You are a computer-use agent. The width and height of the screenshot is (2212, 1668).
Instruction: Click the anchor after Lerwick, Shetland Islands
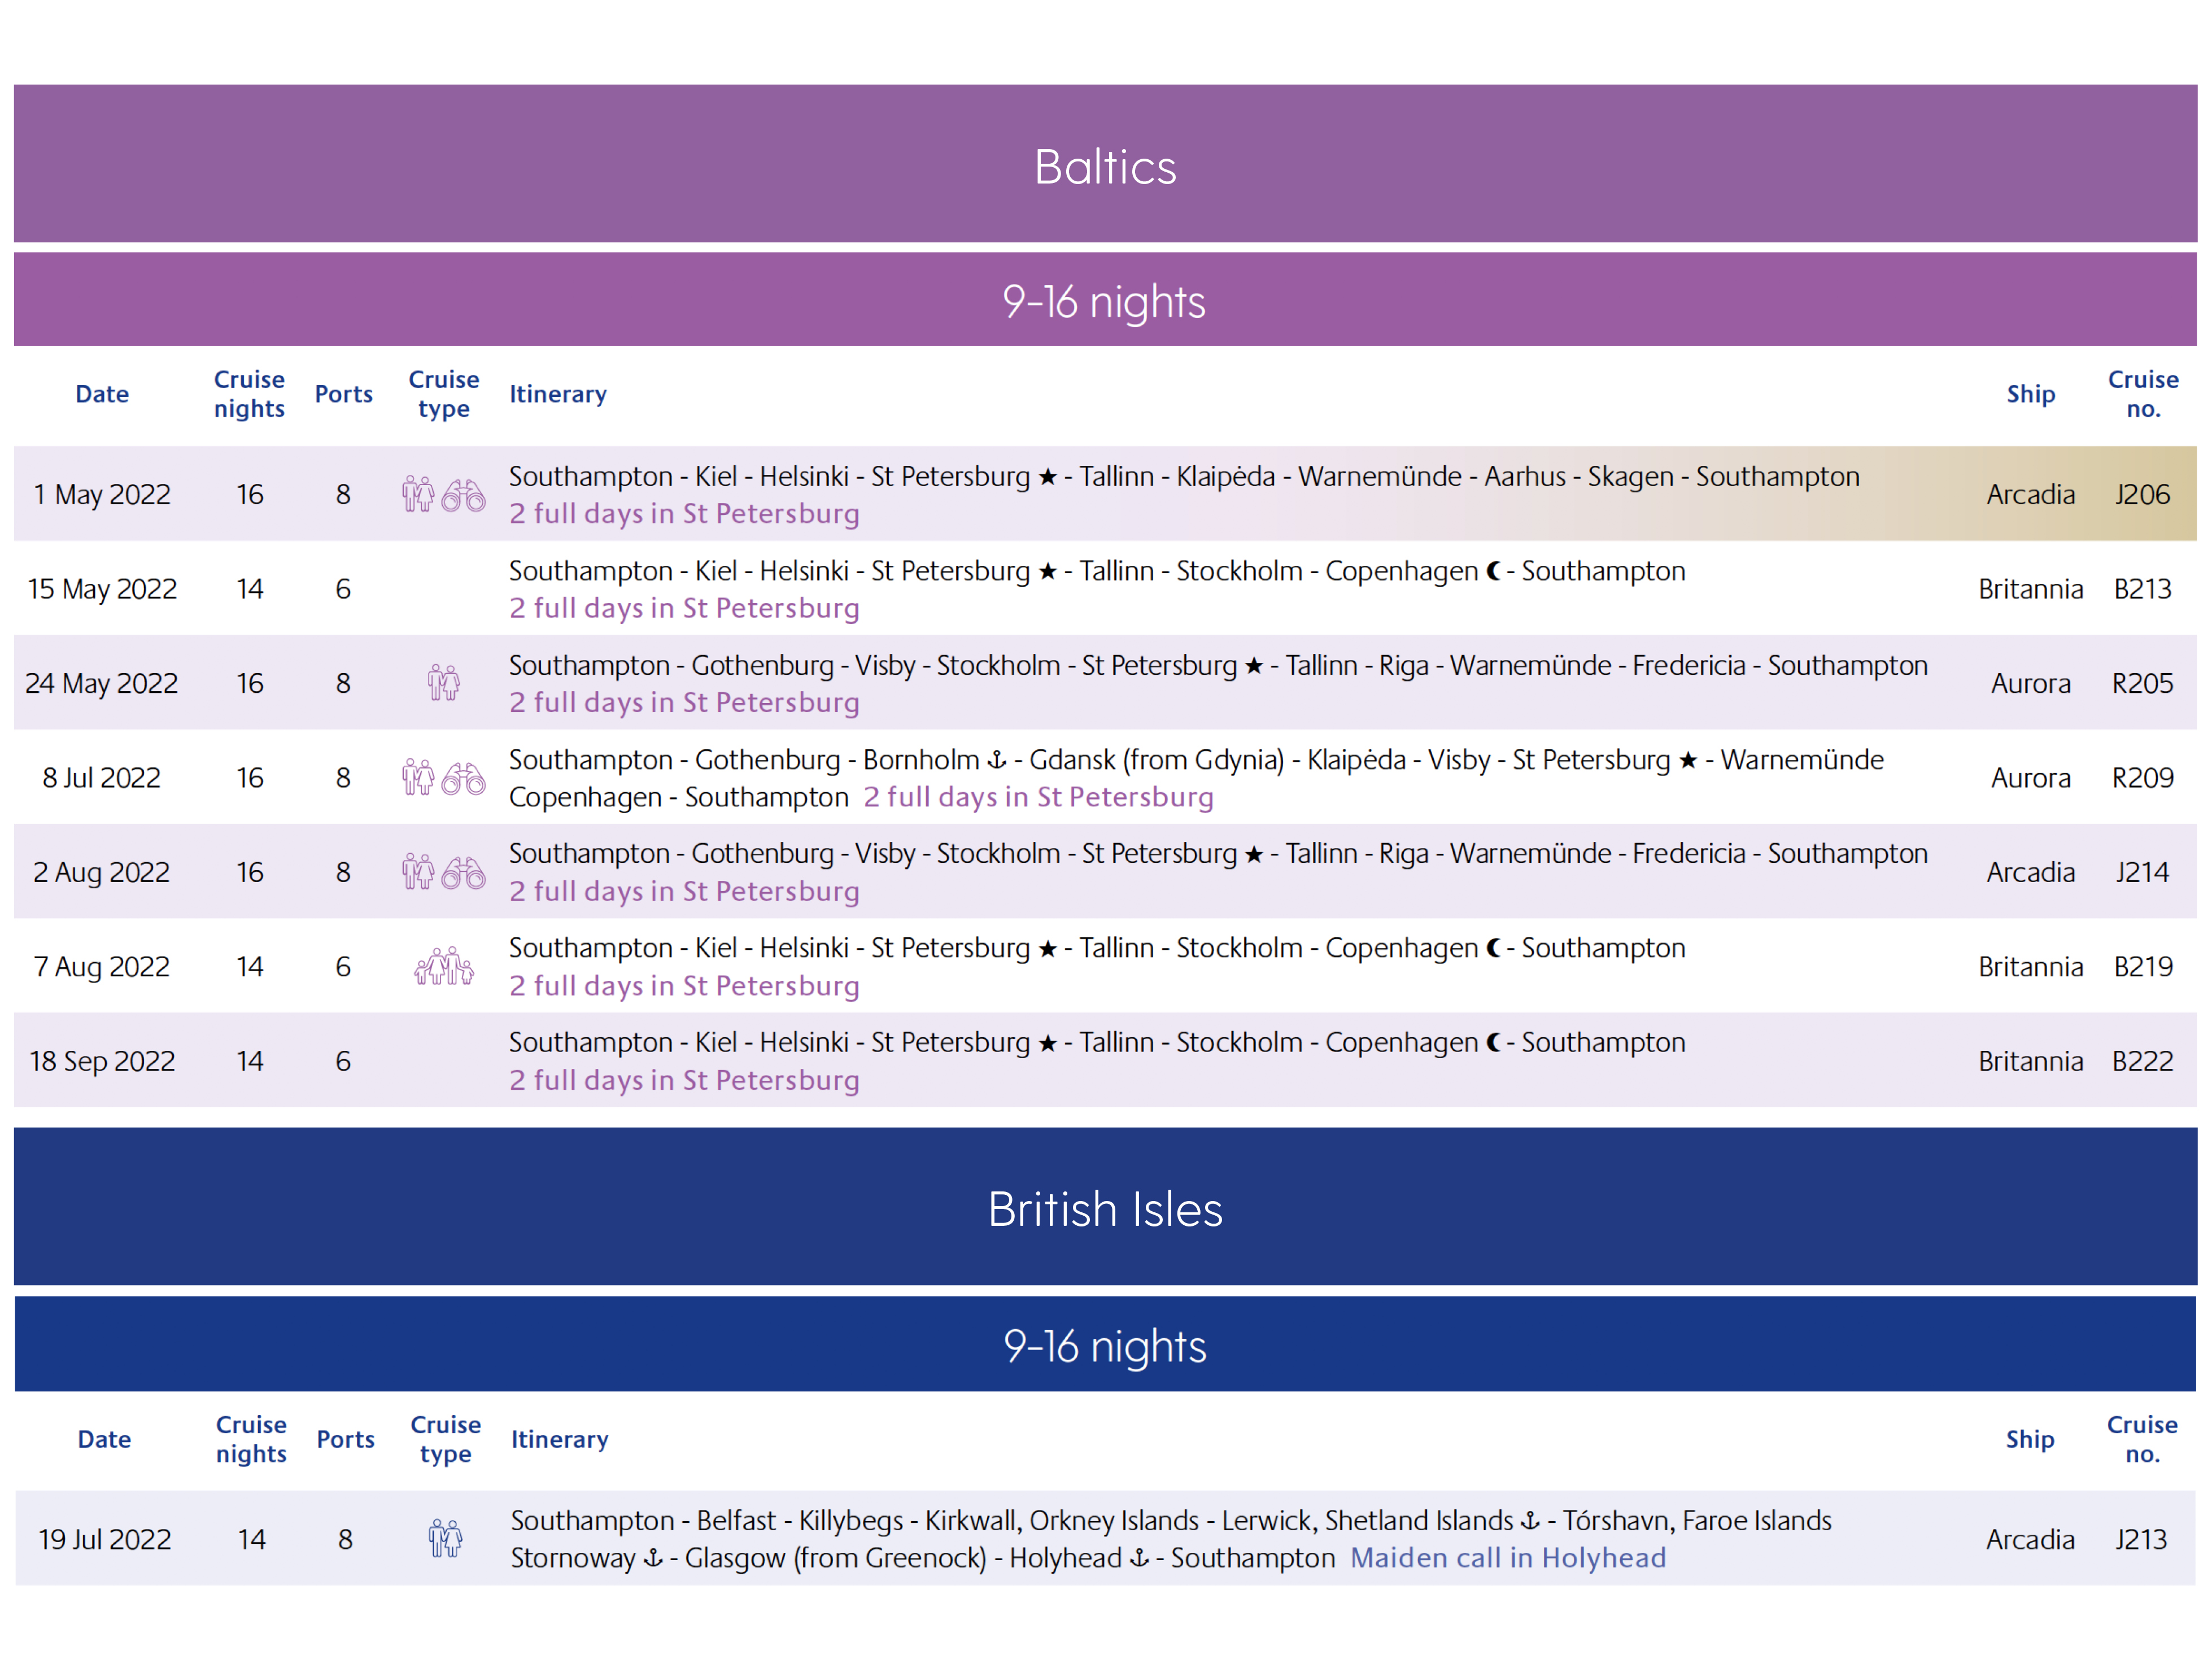point(1530,1521)
